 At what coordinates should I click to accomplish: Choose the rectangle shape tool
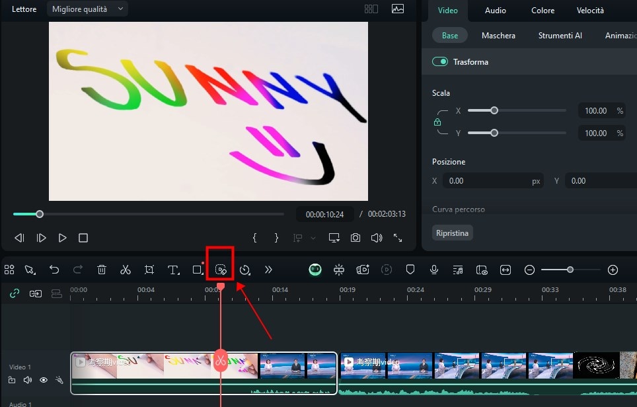click(198, 270)
